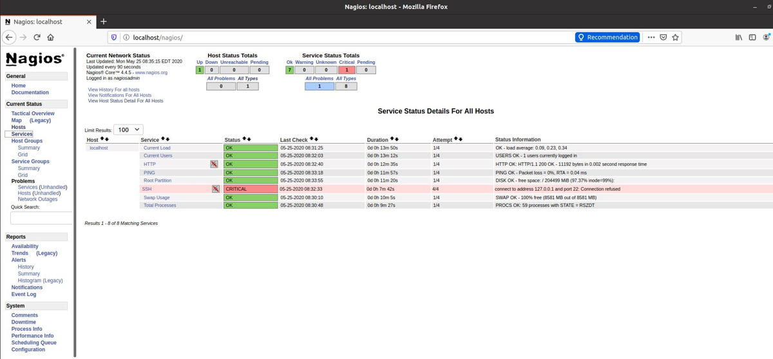
Task: Click the sidebar vertical scrollbar
Action: click(x=74, y=202)
